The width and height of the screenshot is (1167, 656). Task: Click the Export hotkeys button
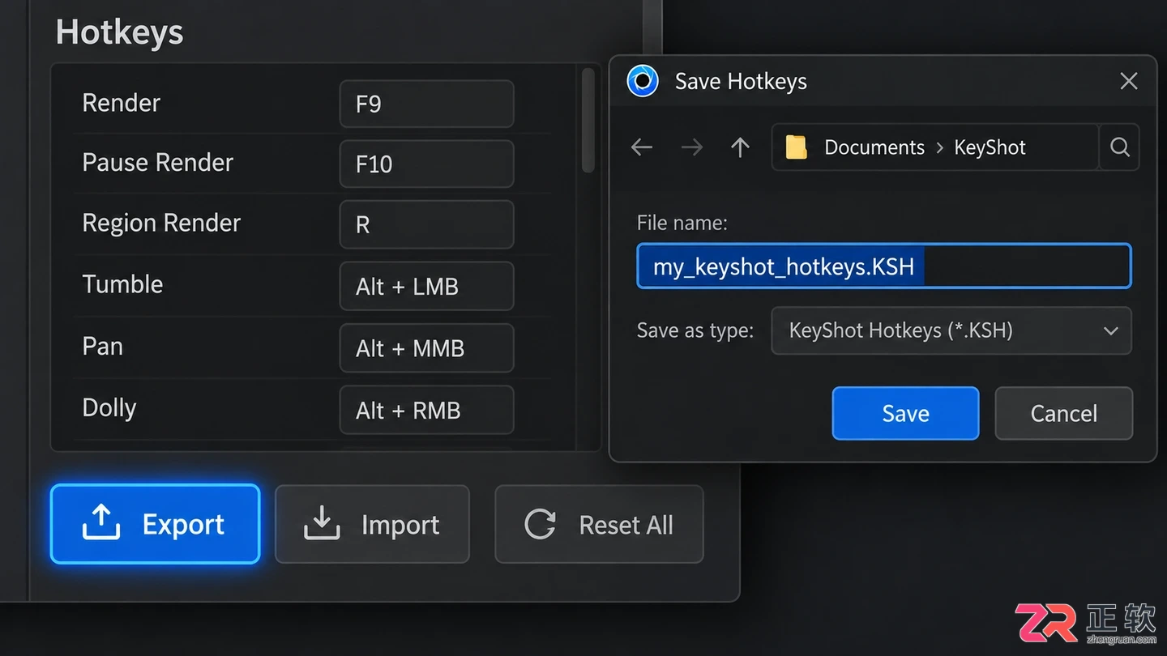[155, 524]
